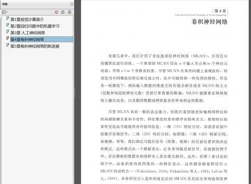The image size is (251, 184).
Task: Delete the selected bookmark with red icon
Action: [57, 12]
